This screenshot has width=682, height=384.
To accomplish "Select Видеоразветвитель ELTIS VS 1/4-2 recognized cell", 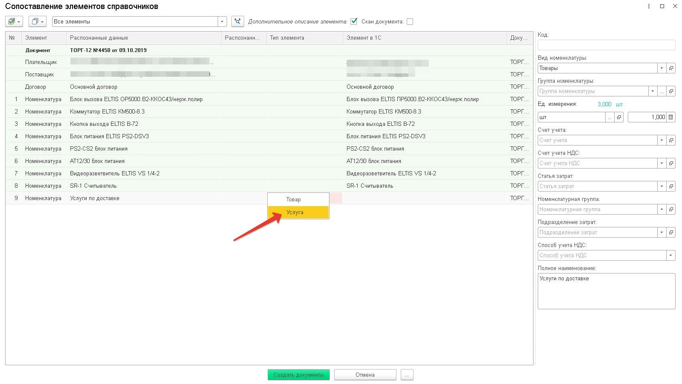I will (x=144, y=174).
